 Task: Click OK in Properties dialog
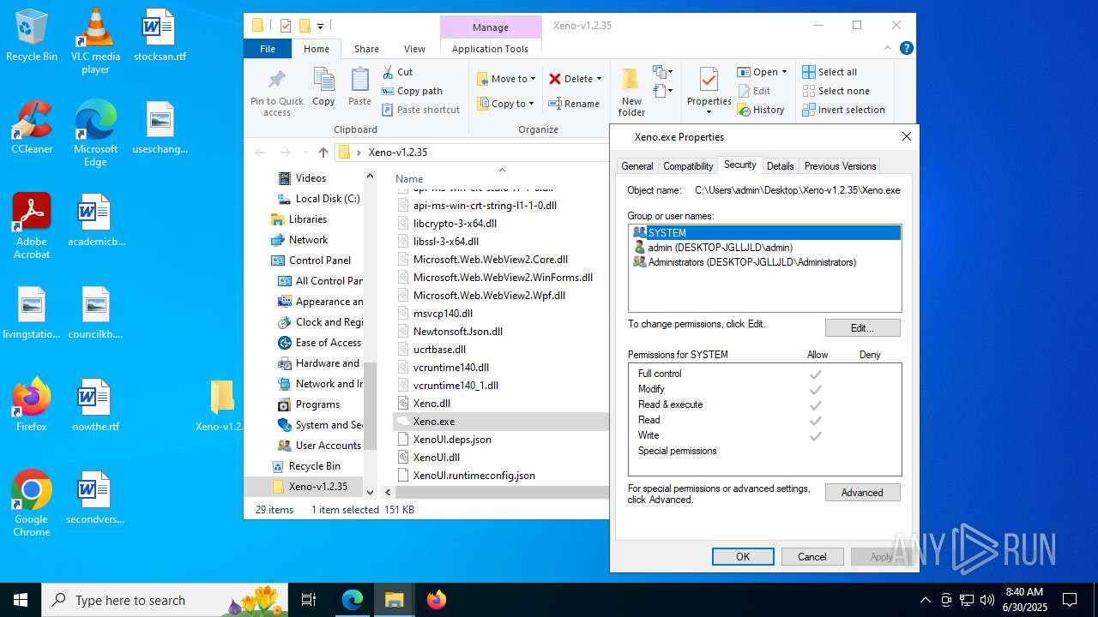click(x=743, y=557)
